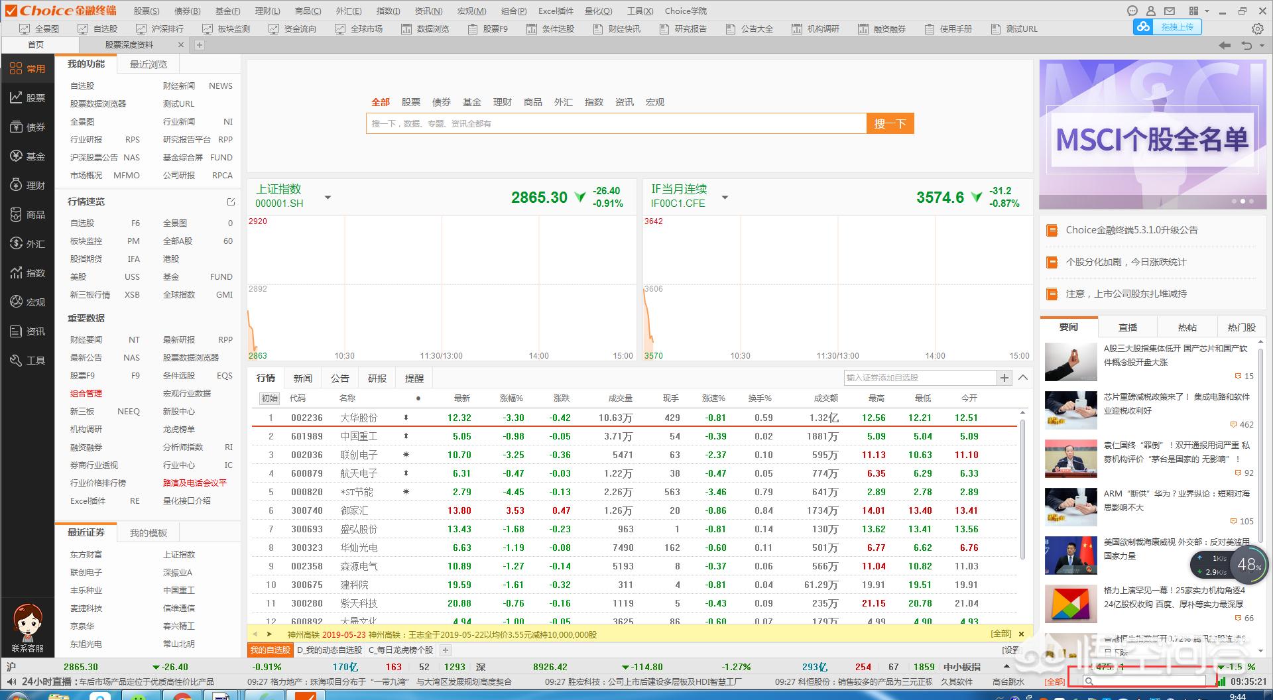Switch to the 新闻 tab in watchlist panel
This screenshot has height=700, width=1273.
click(303, 378)
